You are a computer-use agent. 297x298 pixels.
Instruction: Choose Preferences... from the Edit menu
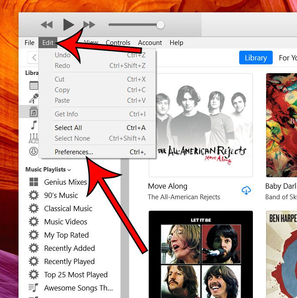[74, 152]
